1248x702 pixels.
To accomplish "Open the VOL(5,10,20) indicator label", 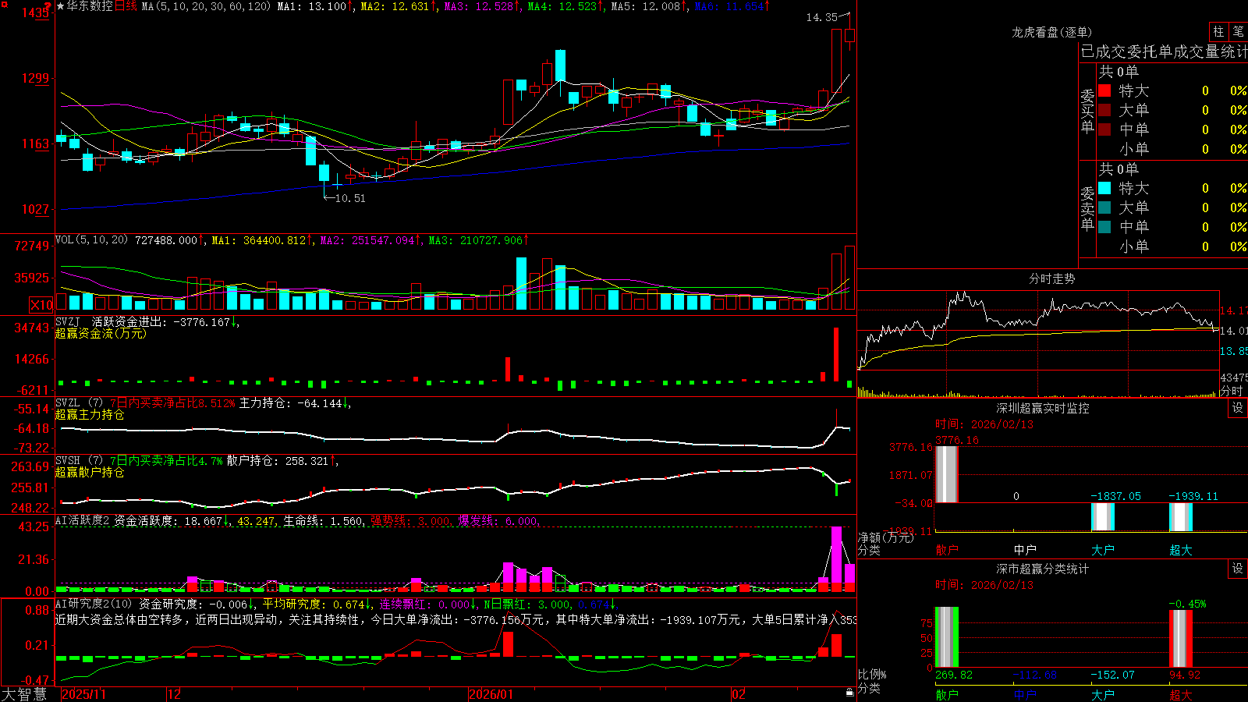I will 91,240.
